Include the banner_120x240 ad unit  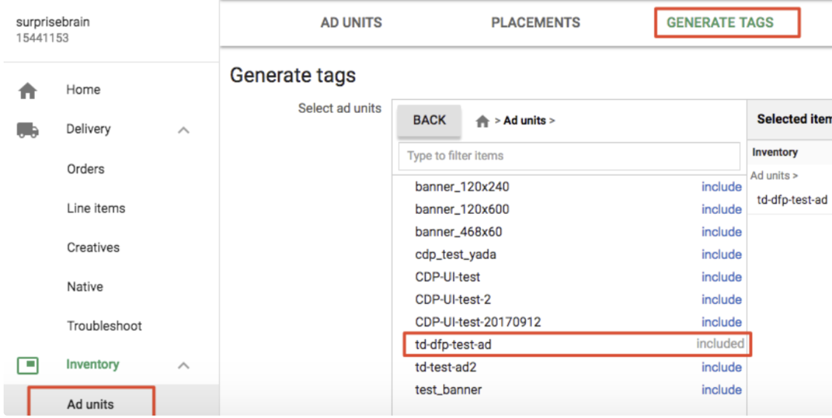pos(721,187)
